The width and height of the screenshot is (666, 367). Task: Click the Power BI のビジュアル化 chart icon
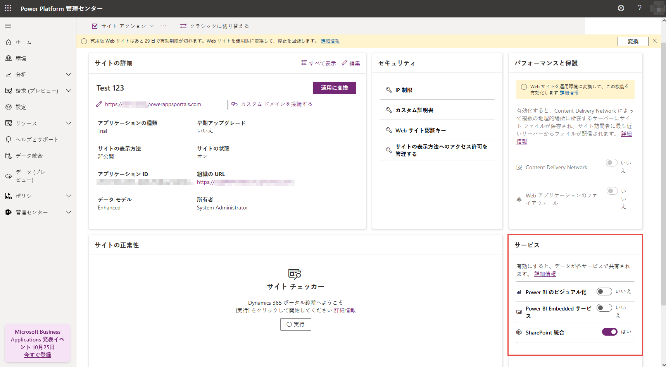(519, 292)
